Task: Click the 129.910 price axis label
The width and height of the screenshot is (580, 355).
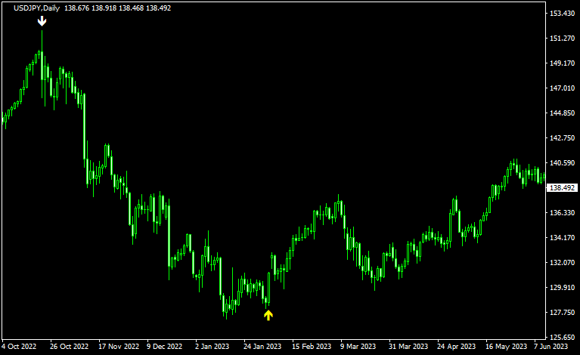Action: pyautogui.click(x=561, y=288)
